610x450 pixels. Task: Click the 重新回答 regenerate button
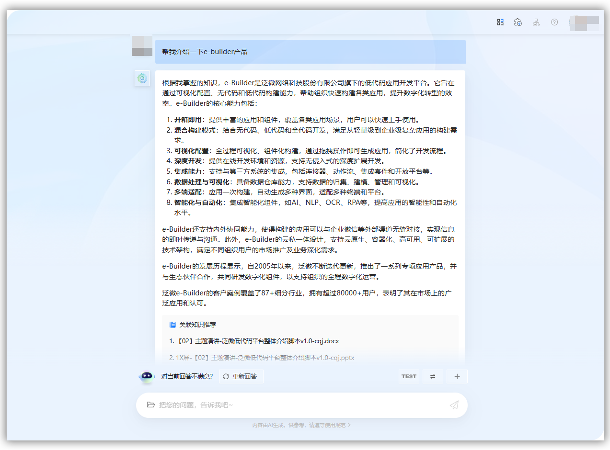click(x=241, y=377)
